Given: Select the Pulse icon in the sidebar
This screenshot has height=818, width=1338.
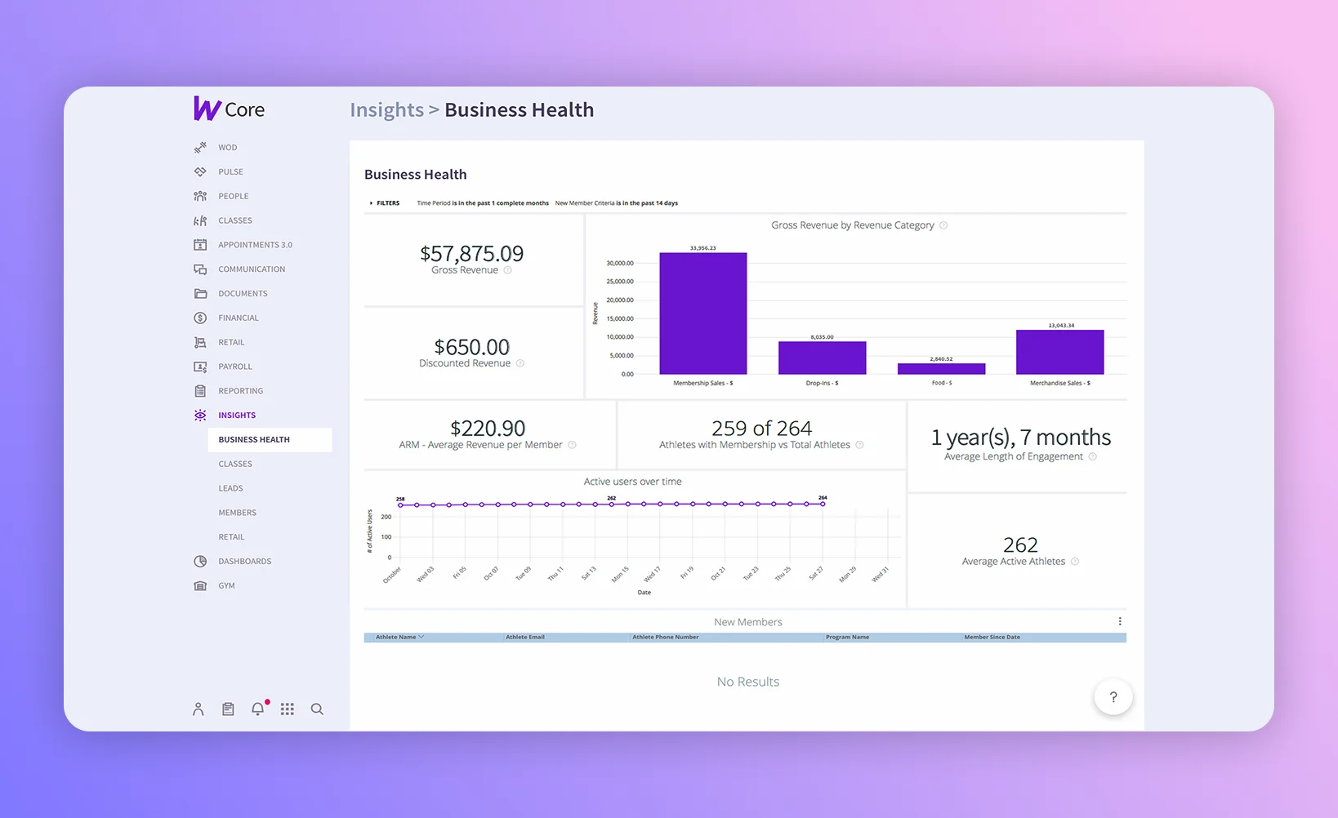Looking at the screenshot, I should (200, 171).
